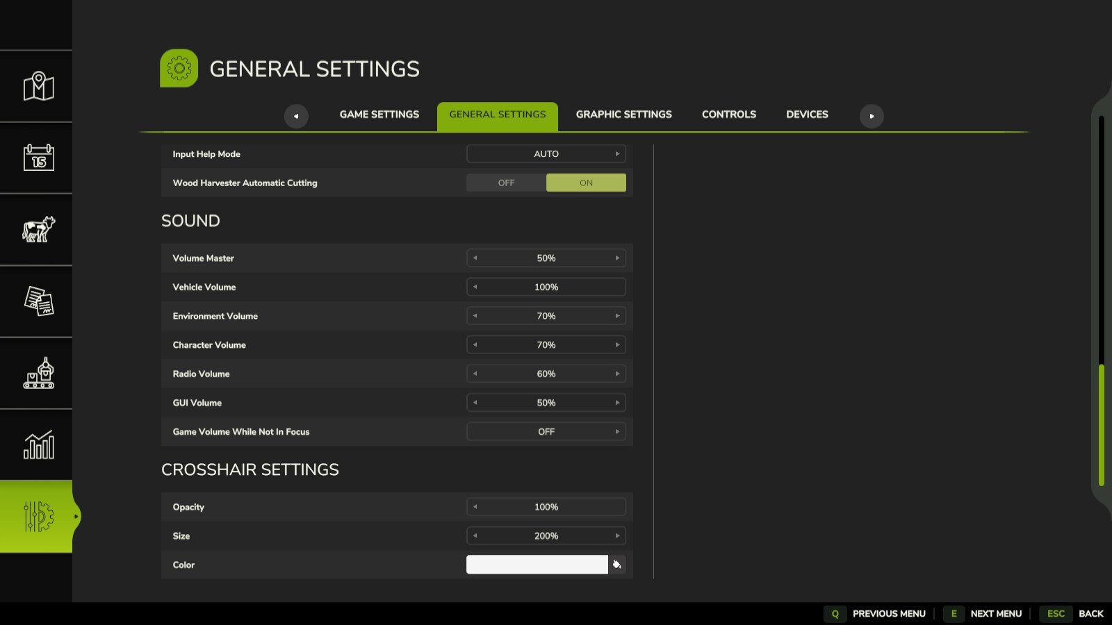Open the calendar menu in the sidebar
Viewport: 1112px width, 625px height.
pos(37,158)
